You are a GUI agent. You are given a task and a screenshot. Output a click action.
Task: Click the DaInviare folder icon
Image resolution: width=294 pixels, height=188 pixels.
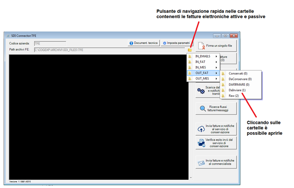point(223,90)
